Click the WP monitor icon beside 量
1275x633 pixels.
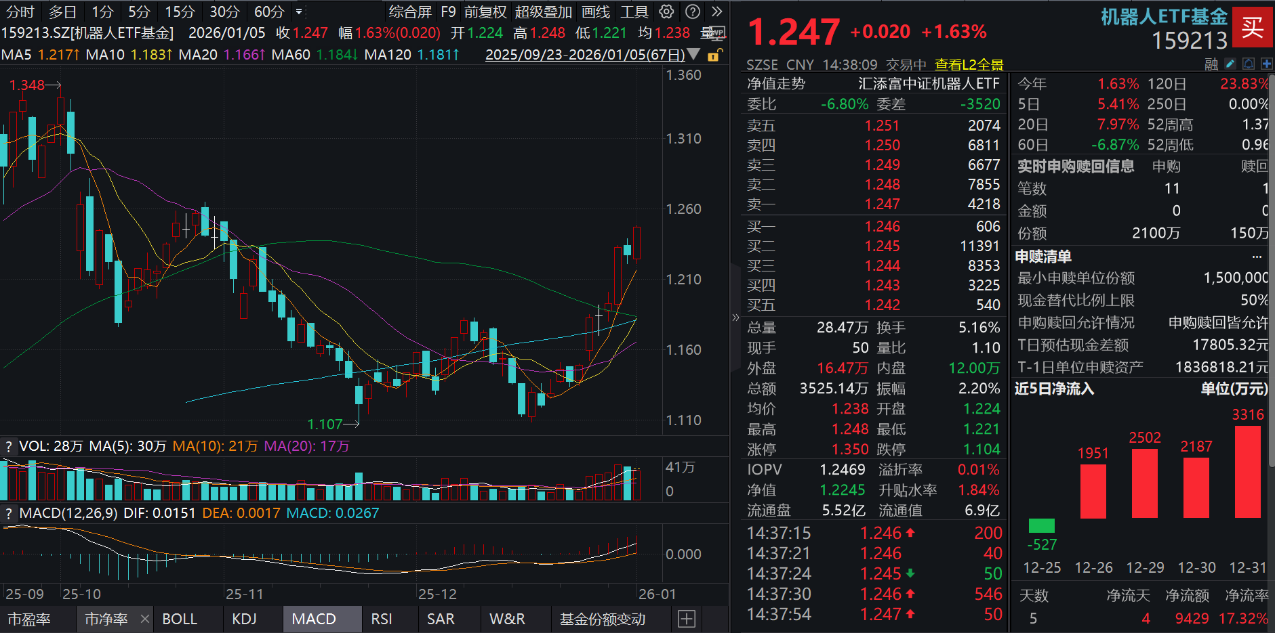[x=714, y=32]
